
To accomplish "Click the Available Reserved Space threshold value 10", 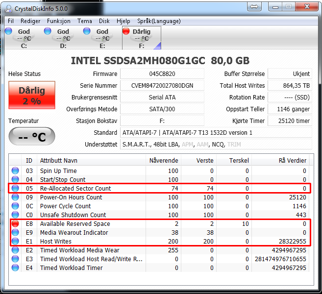I will tap(246, 223).
